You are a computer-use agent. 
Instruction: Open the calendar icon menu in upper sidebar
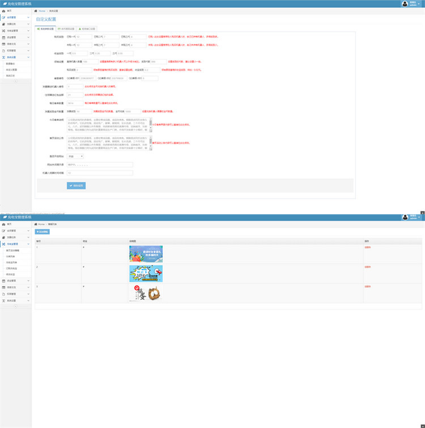pos(3,37)
